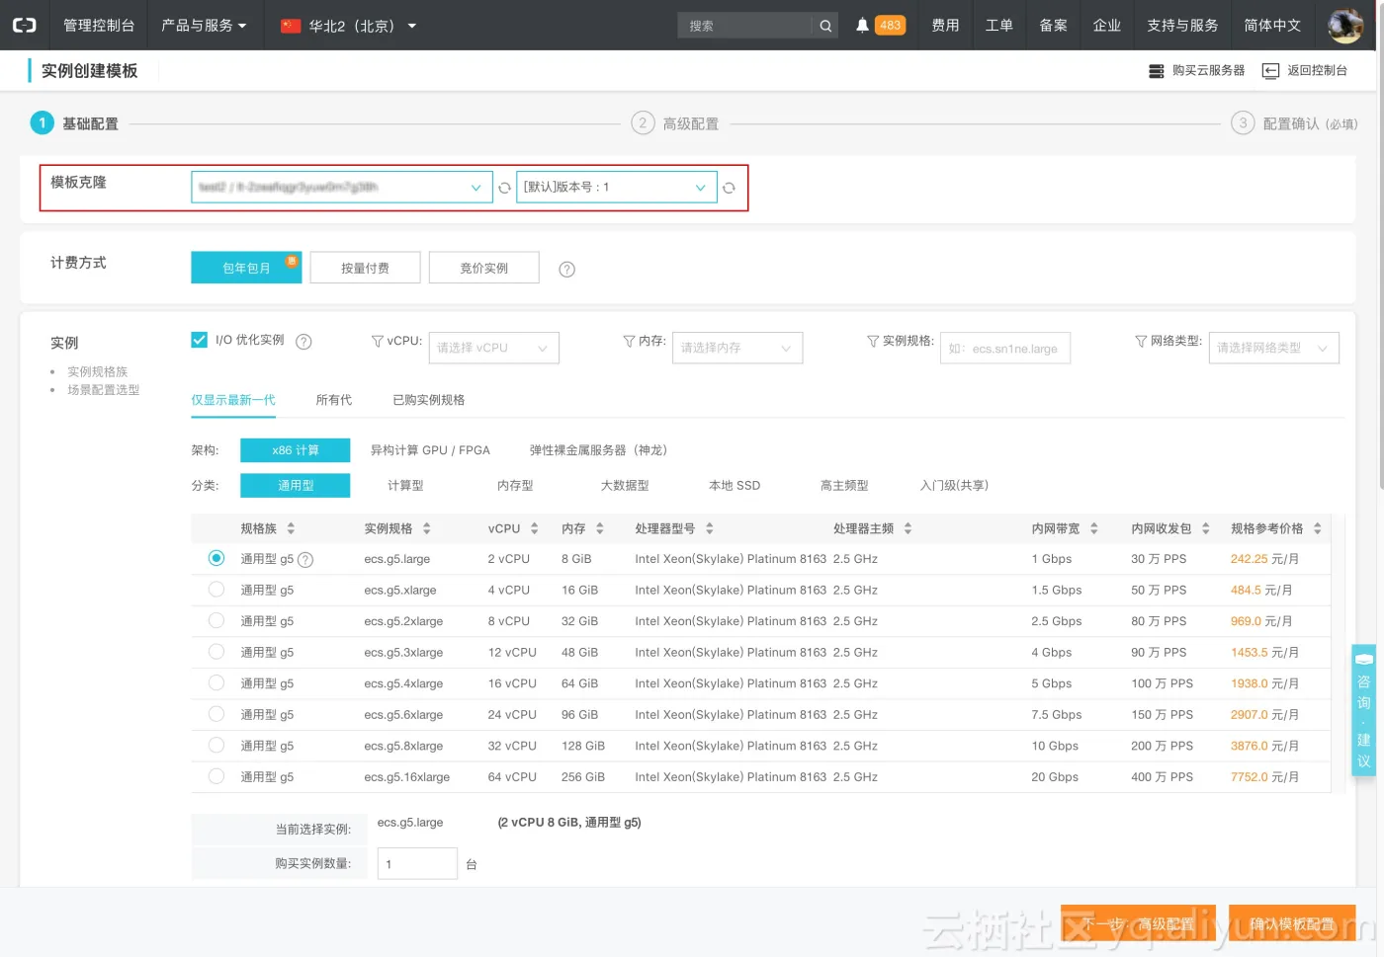The height and width of the screenshot is (957, 1384).
Task: Open the 咨询建议 side widget
Action: (x=1363, y=710)
